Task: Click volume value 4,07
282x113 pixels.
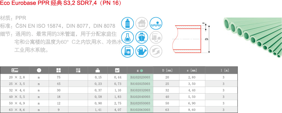Action: click(x=118, y=110)
